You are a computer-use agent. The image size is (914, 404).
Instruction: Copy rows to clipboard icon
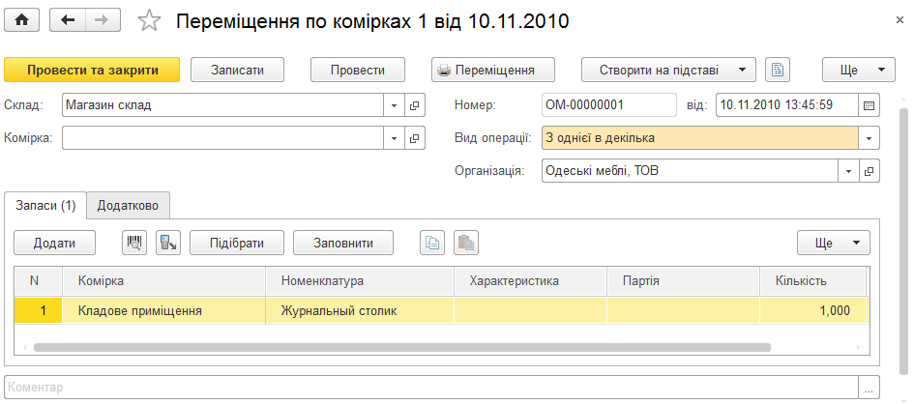click(432, 243)
